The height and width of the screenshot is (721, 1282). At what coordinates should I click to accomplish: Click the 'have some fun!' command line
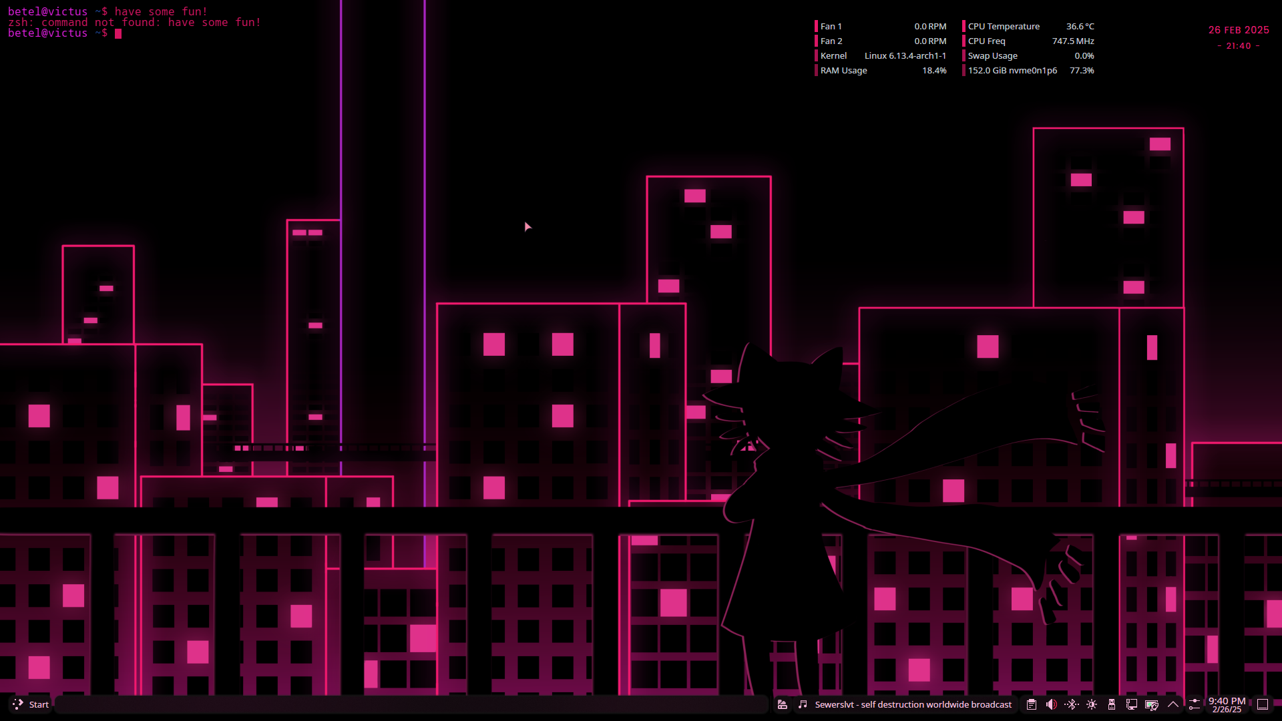tap(108, 12)
